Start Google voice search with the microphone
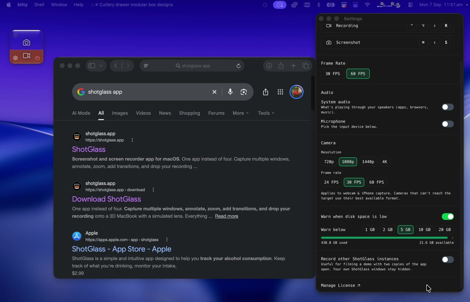The width and height of the screenshot is (470, 302). (x=230, y=92)
